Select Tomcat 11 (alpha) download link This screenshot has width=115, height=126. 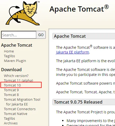point(19,80)
